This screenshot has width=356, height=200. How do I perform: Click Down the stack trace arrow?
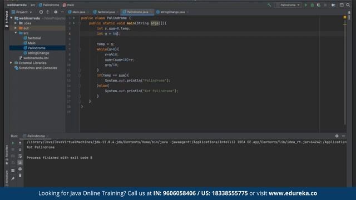(20, 149)
